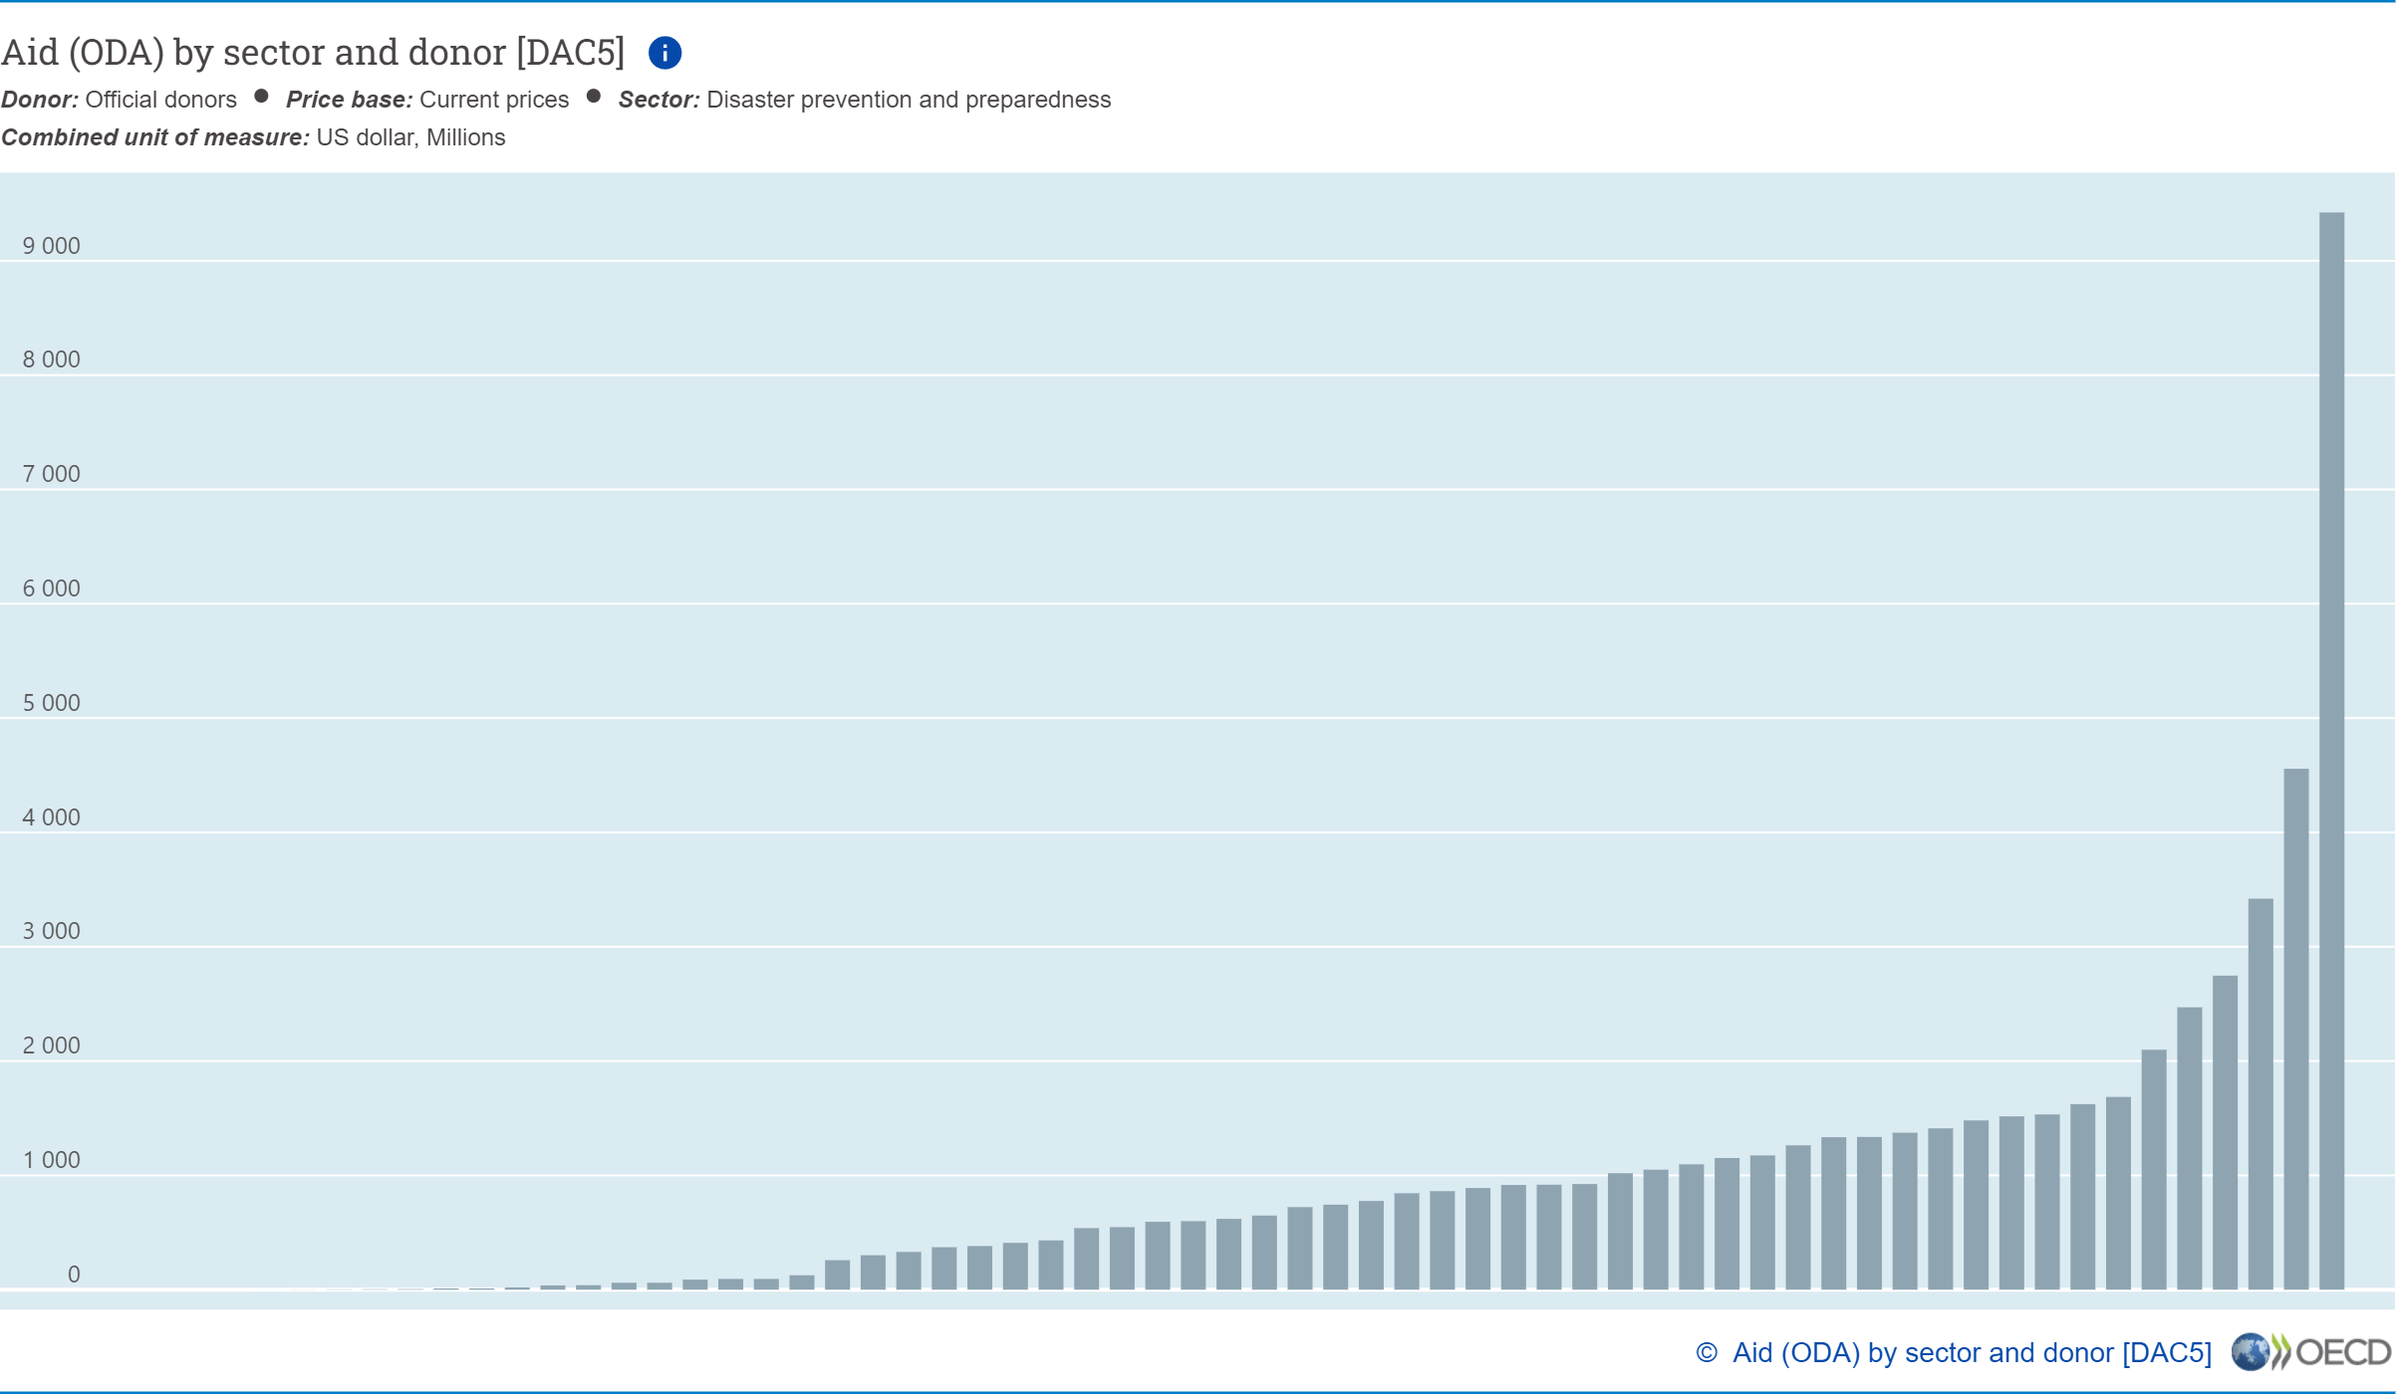Image resolution: width=2397 pixels, height=1394 pixels.
Task: Click the 3 000 y-axis label
Action: [x=52, y=931]
